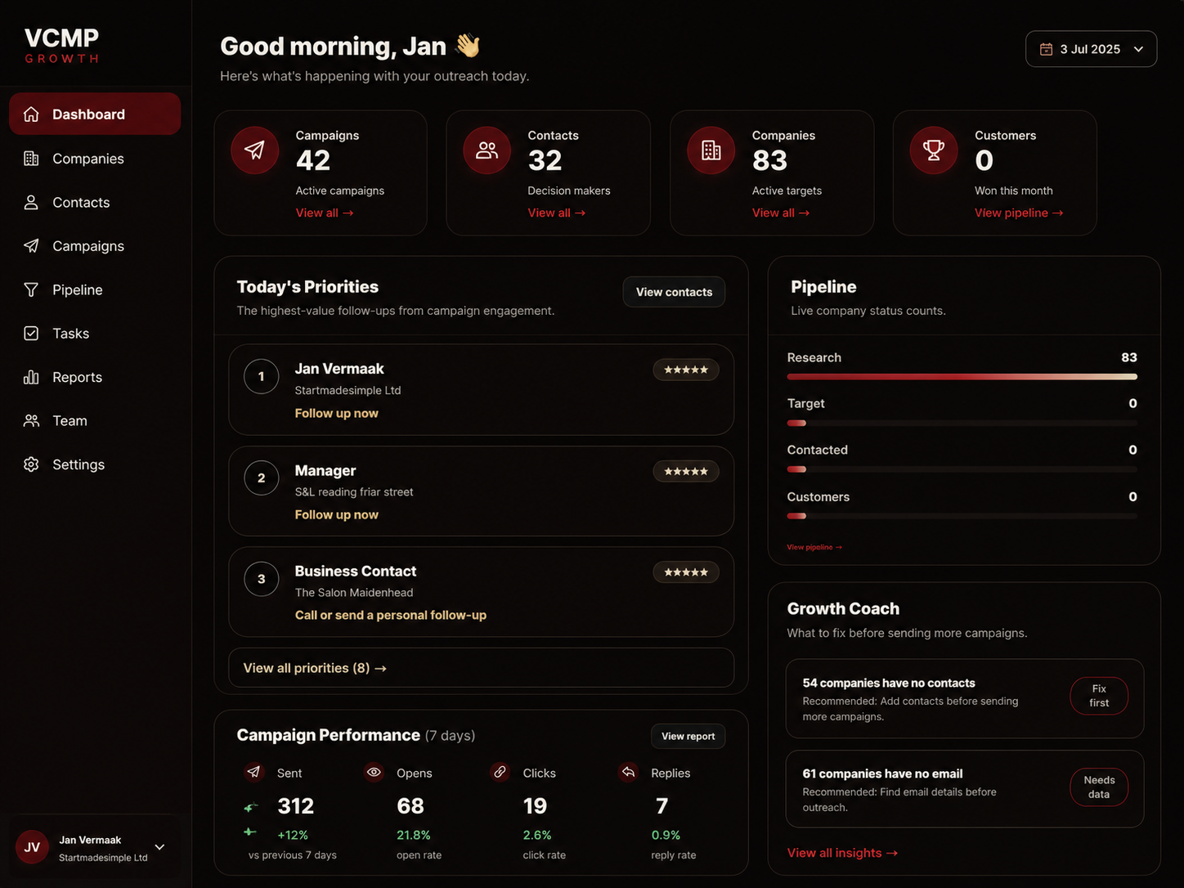Click the Pipeline funnel icon in sidebar
Viewport: 1184px width, 888px height.
pyautogui.click(x=31, y=289)
